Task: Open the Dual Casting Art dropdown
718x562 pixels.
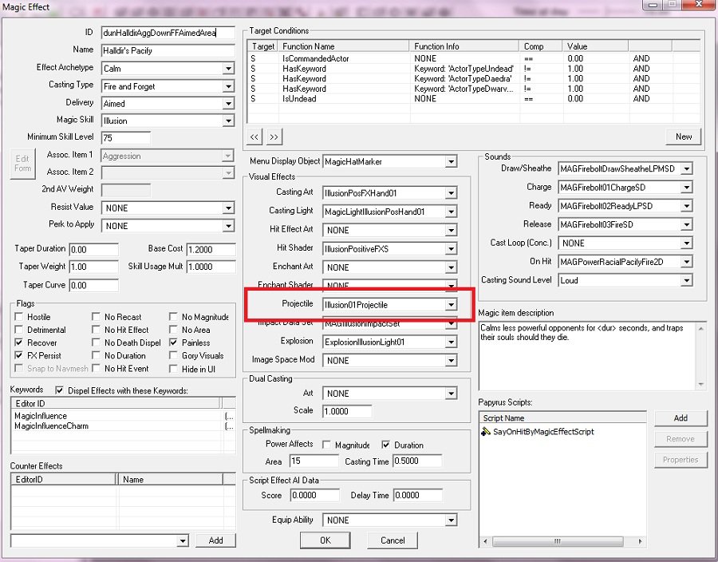Action: (x=451, y=394)
